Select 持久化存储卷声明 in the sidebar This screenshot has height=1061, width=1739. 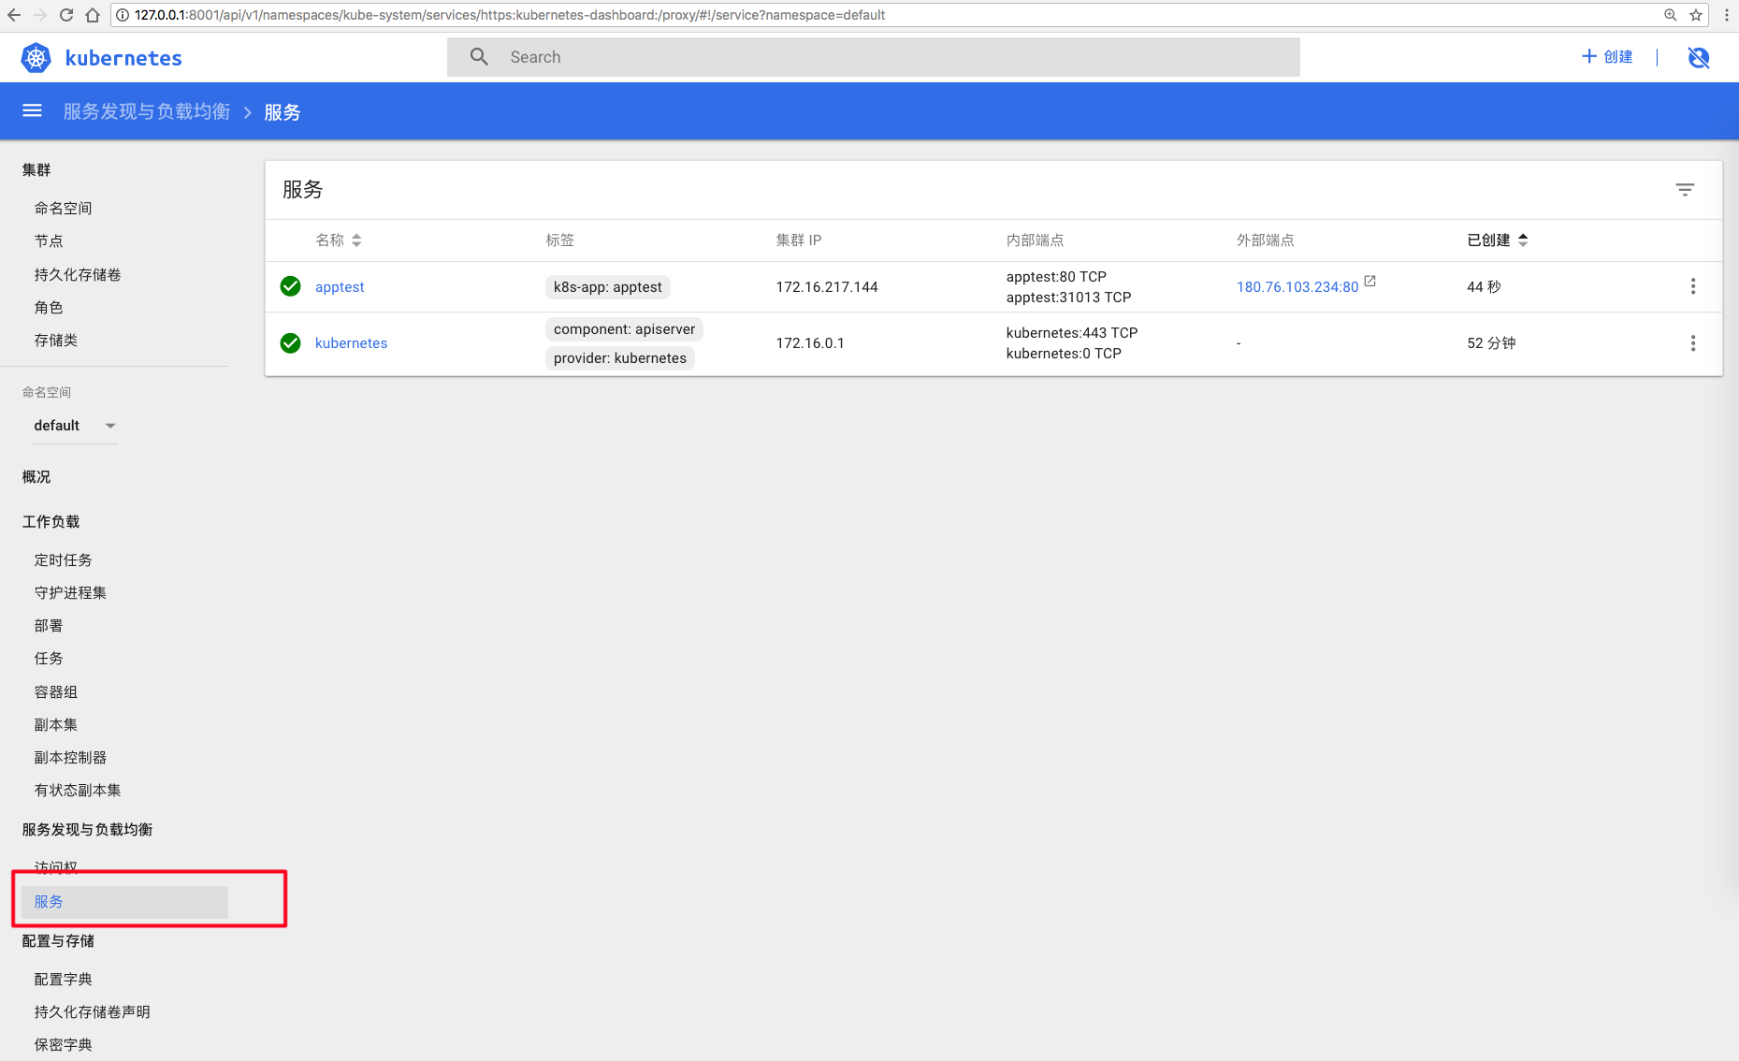pyautogui.click(x=92, y=1012)
